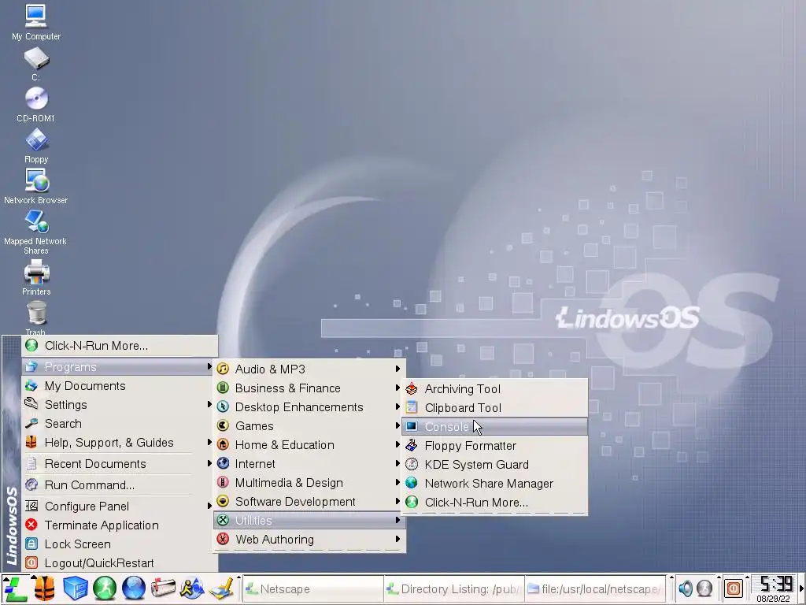Image resolution: width=806 pixels, height=605 pixels.
Task: Open the Network Browser desktop icon
Action: (36, 186)
